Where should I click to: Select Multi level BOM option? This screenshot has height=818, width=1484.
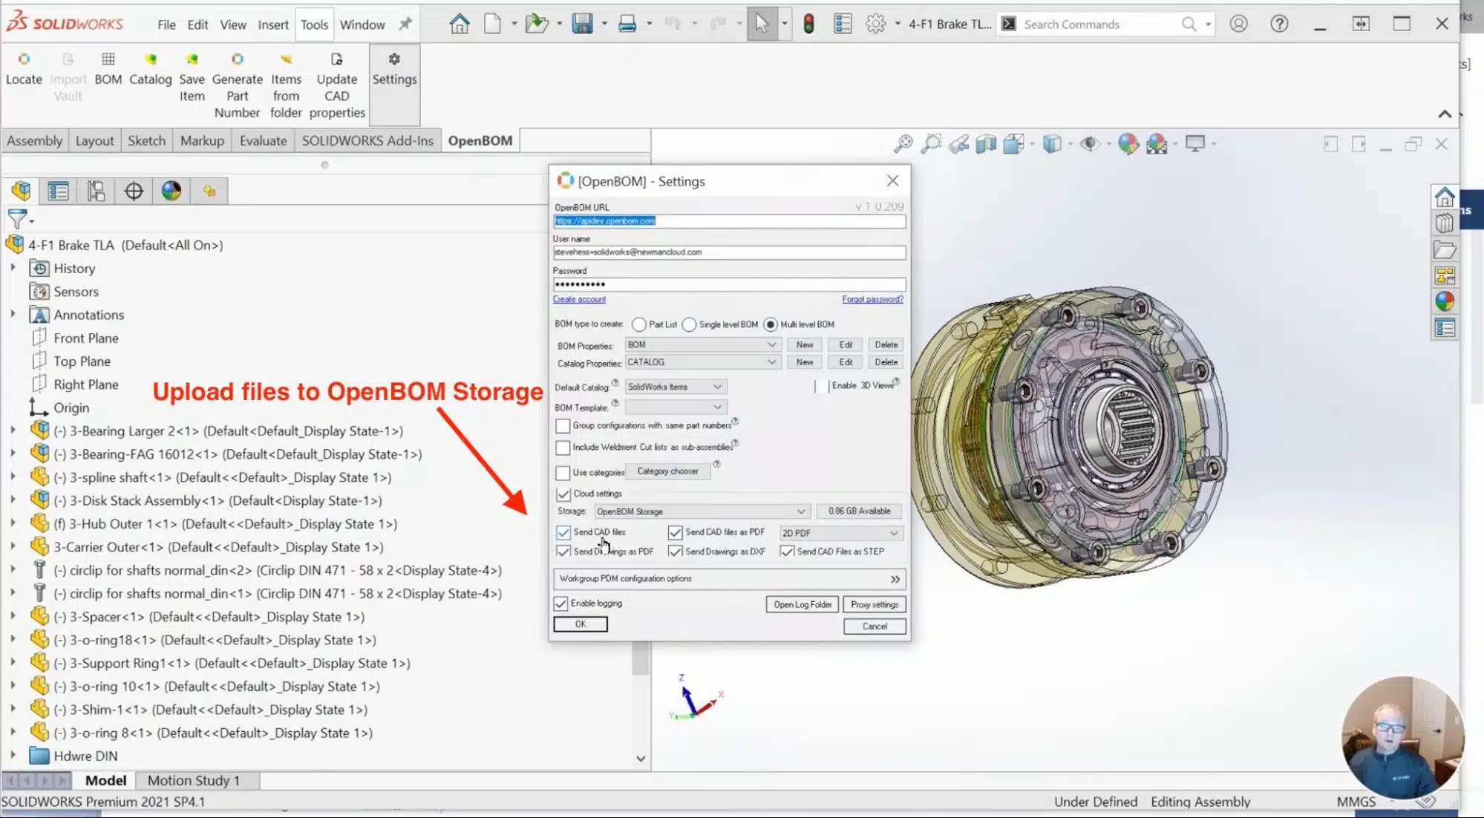(x=771, y=324)
